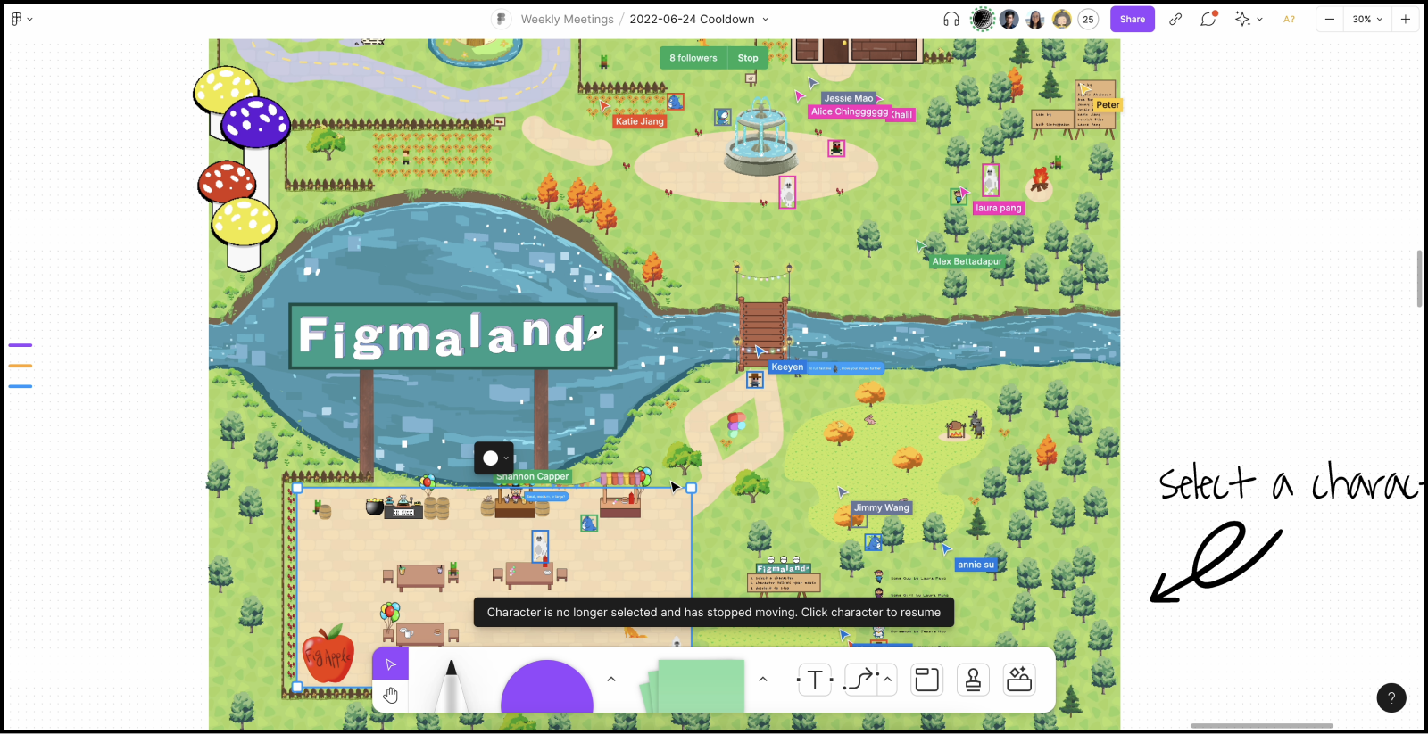This screenshot has width=1428, height=734.
Task: Click the Figmaland sign on the lake
Action: (x=453, y=336)
